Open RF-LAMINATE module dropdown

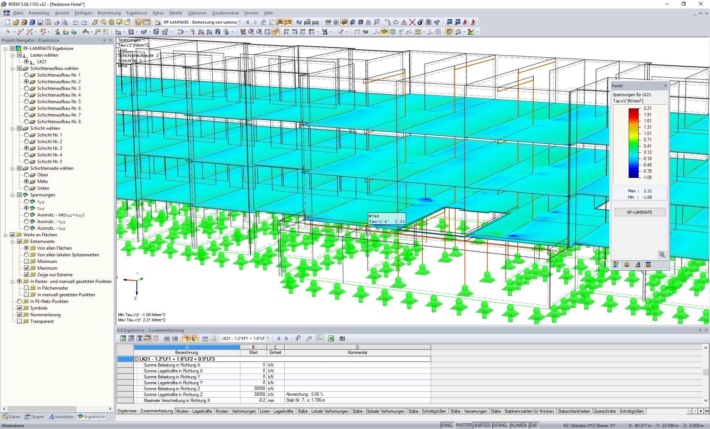tap(240, 22)
